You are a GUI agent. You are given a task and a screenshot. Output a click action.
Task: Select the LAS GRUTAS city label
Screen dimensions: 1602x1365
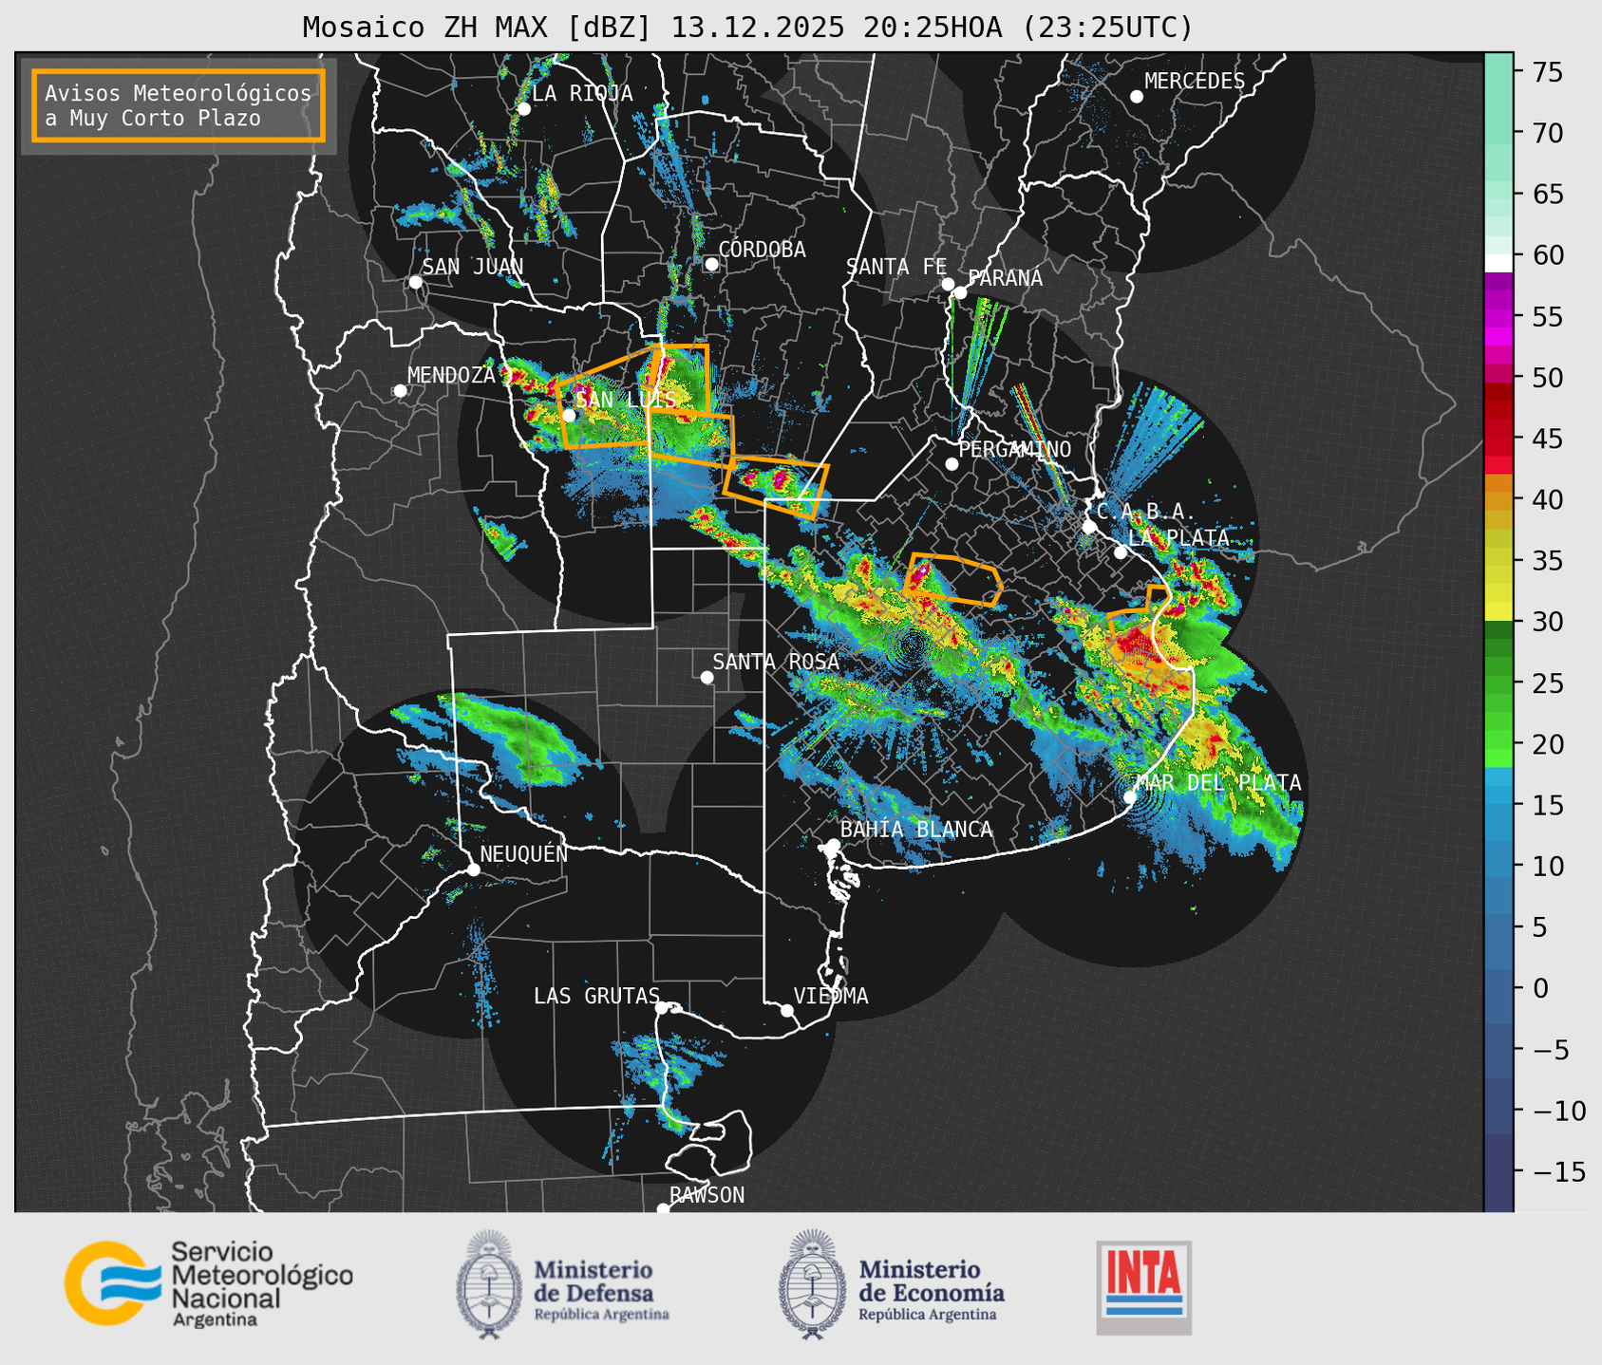596,996
